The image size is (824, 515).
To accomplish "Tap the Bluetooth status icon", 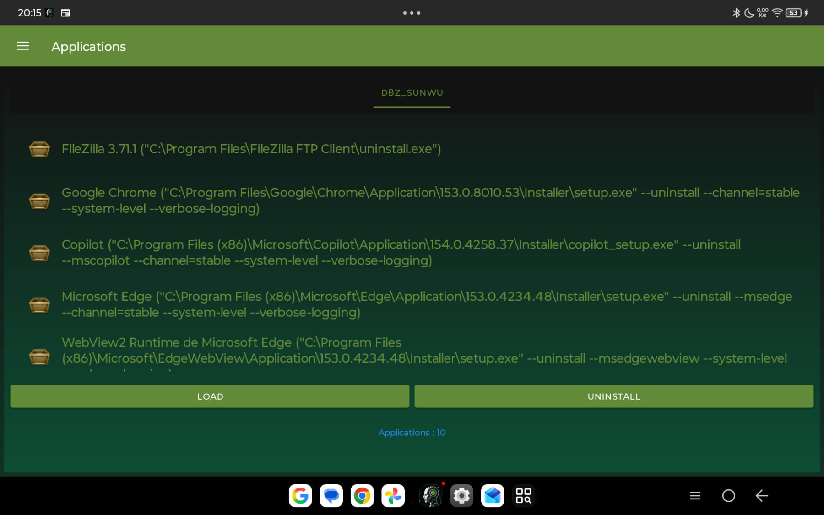I will click(736, 13).
